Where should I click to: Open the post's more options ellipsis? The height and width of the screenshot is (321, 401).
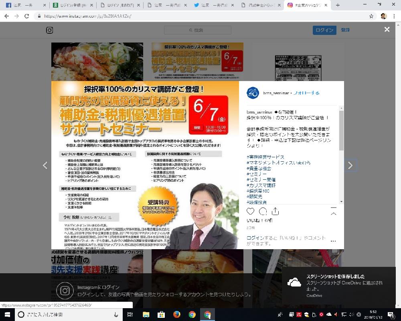coord(333,241)
